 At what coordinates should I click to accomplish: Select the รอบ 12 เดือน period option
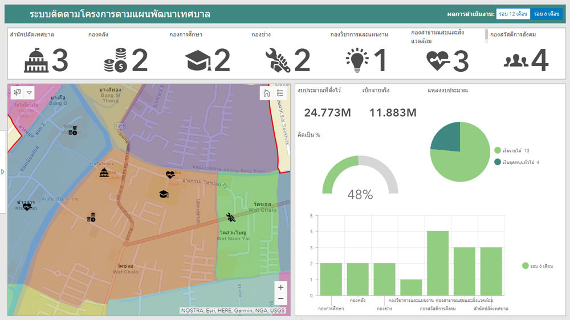(x=513, y=14)
